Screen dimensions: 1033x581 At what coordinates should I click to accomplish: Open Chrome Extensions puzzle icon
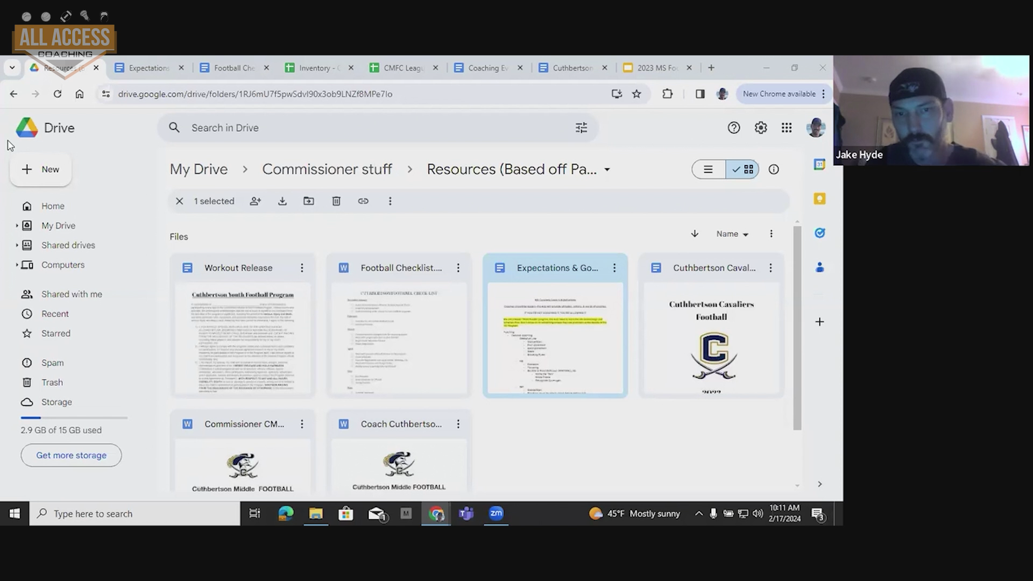click(x=667, y=94)
